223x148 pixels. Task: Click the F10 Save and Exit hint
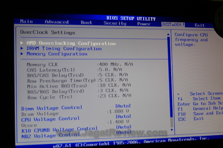[200, 114]
